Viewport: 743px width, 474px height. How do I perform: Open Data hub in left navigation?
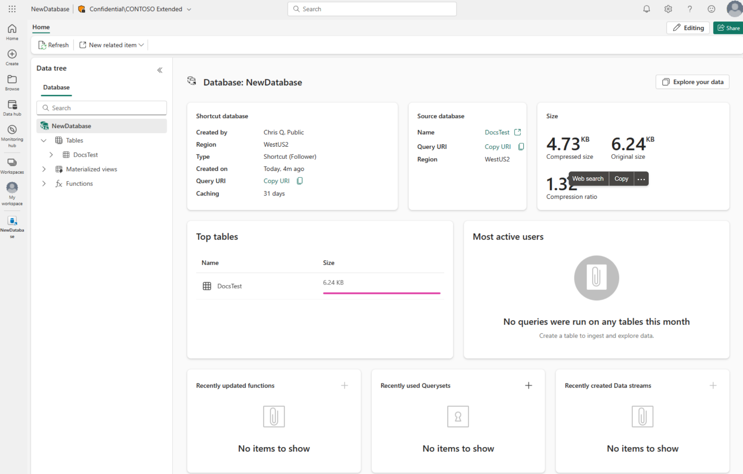point(12,108)
